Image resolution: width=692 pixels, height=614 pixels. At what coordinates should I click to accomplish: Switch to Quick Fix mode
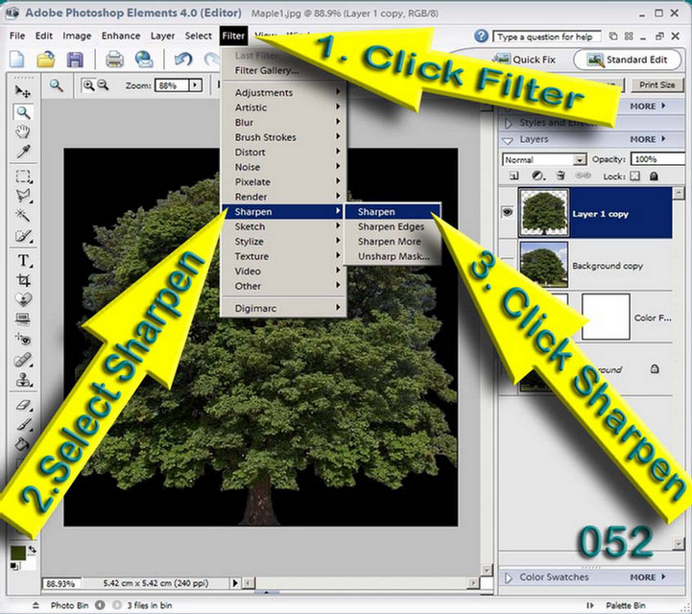[x=524, y=59]
